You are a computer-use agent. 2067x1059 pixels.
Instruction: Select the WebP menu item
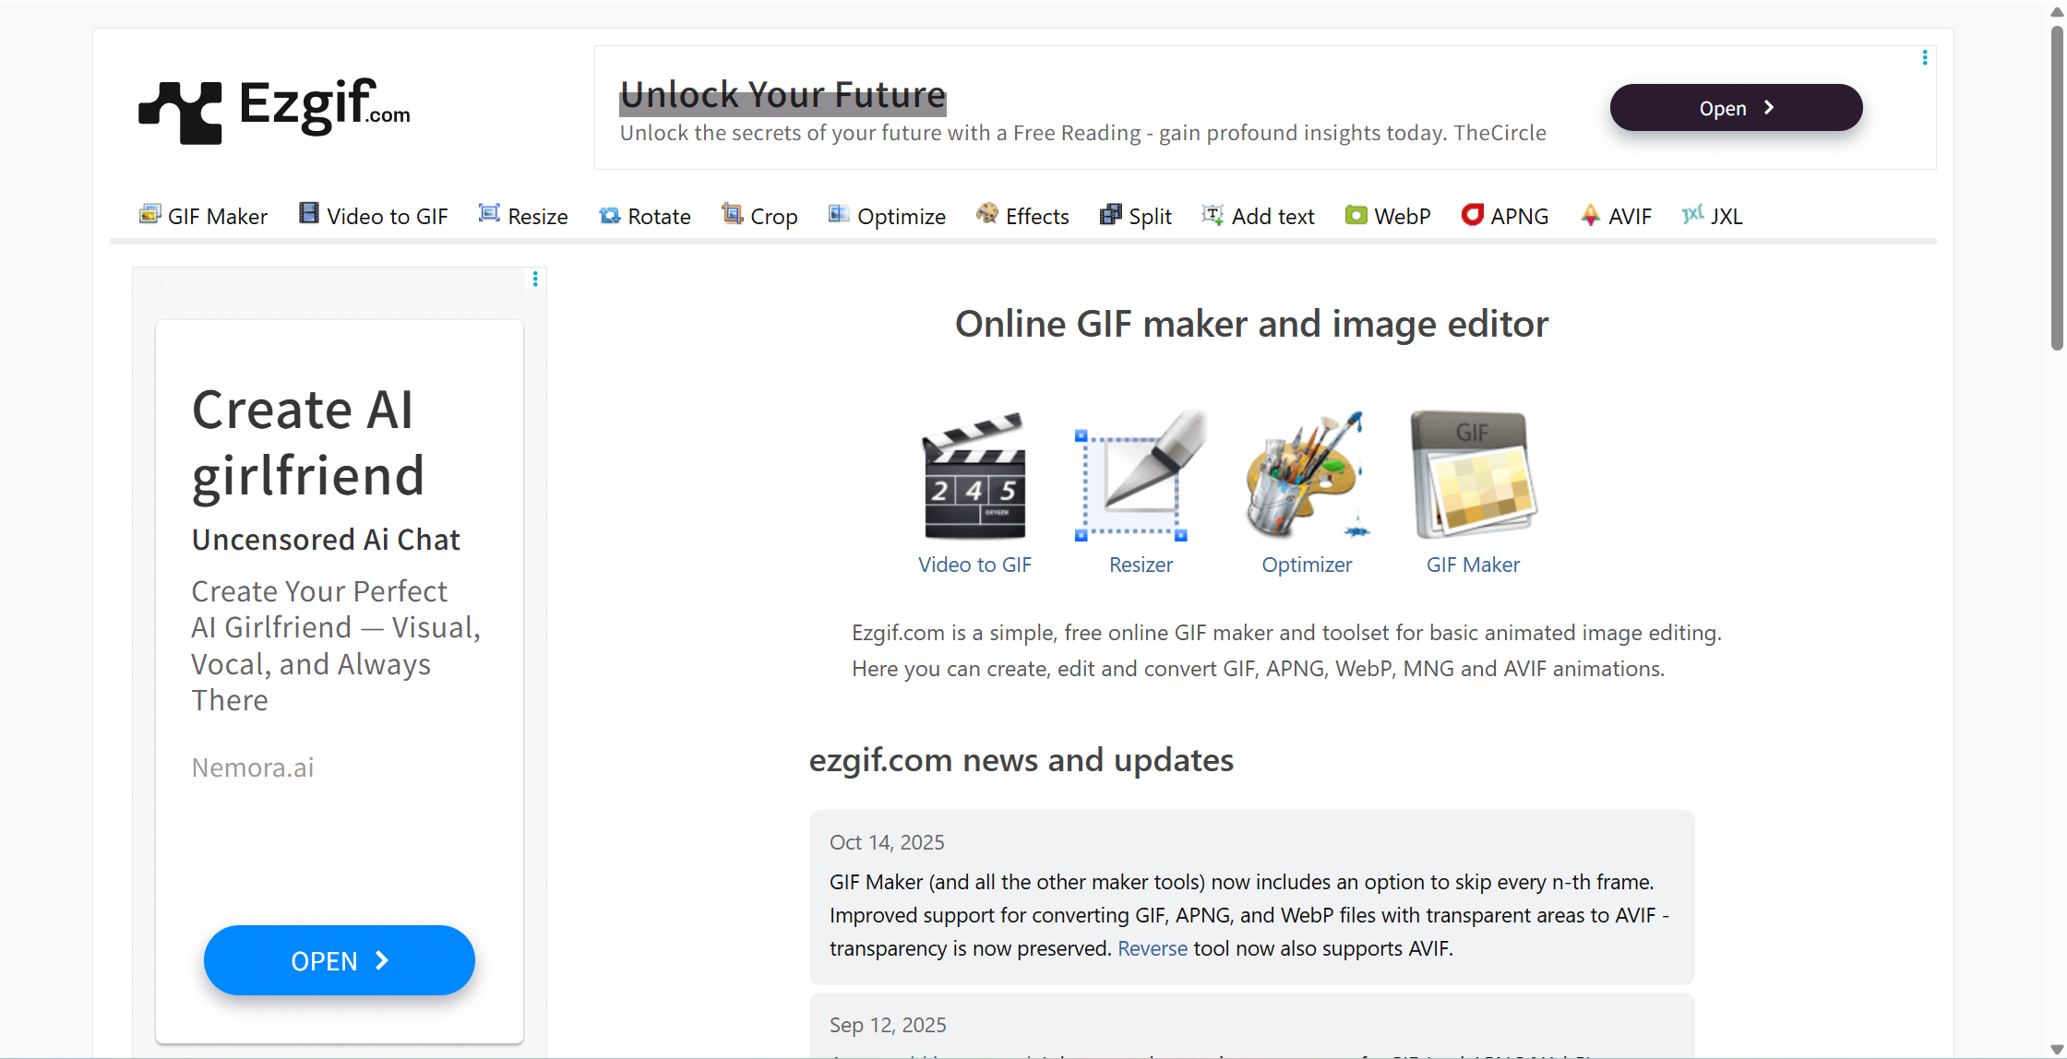tap(1388, 216)
